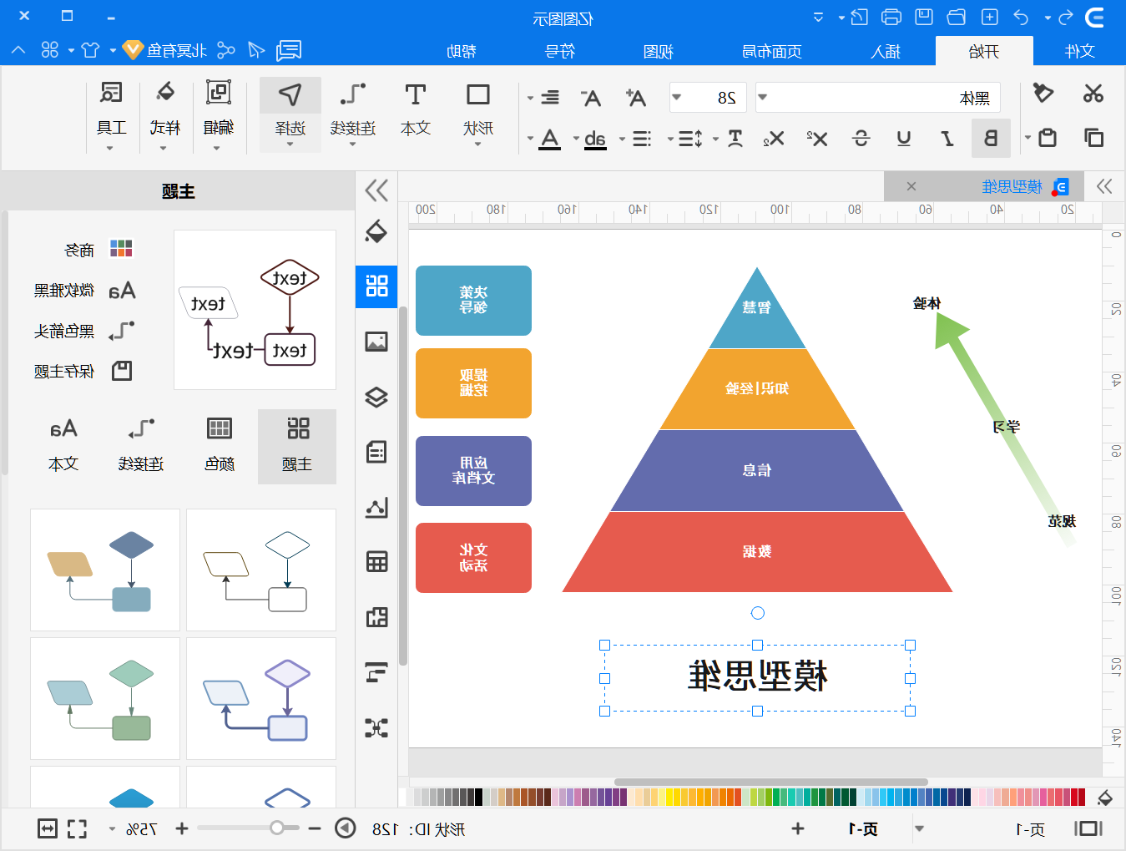Viewport: 1126px width, 851px height.
Task: Click the puzzle-piece icon in sidebar
Action: pos(376,617)
